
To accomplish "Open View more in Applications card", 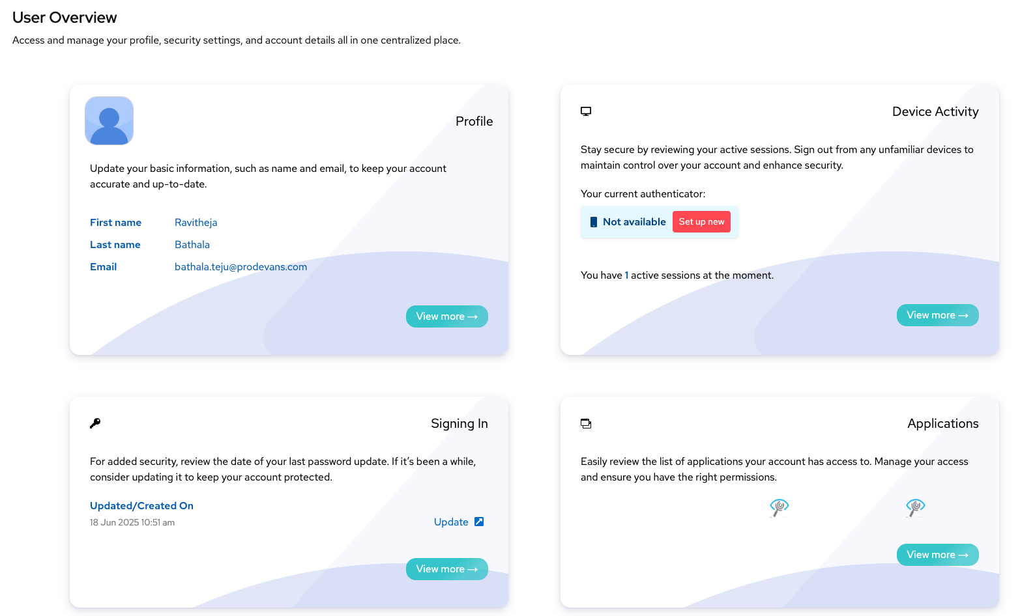I will click(x=937, y=555).
